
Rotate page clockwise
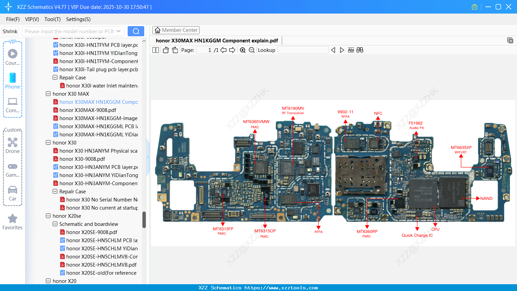click(x=175, y=50)
